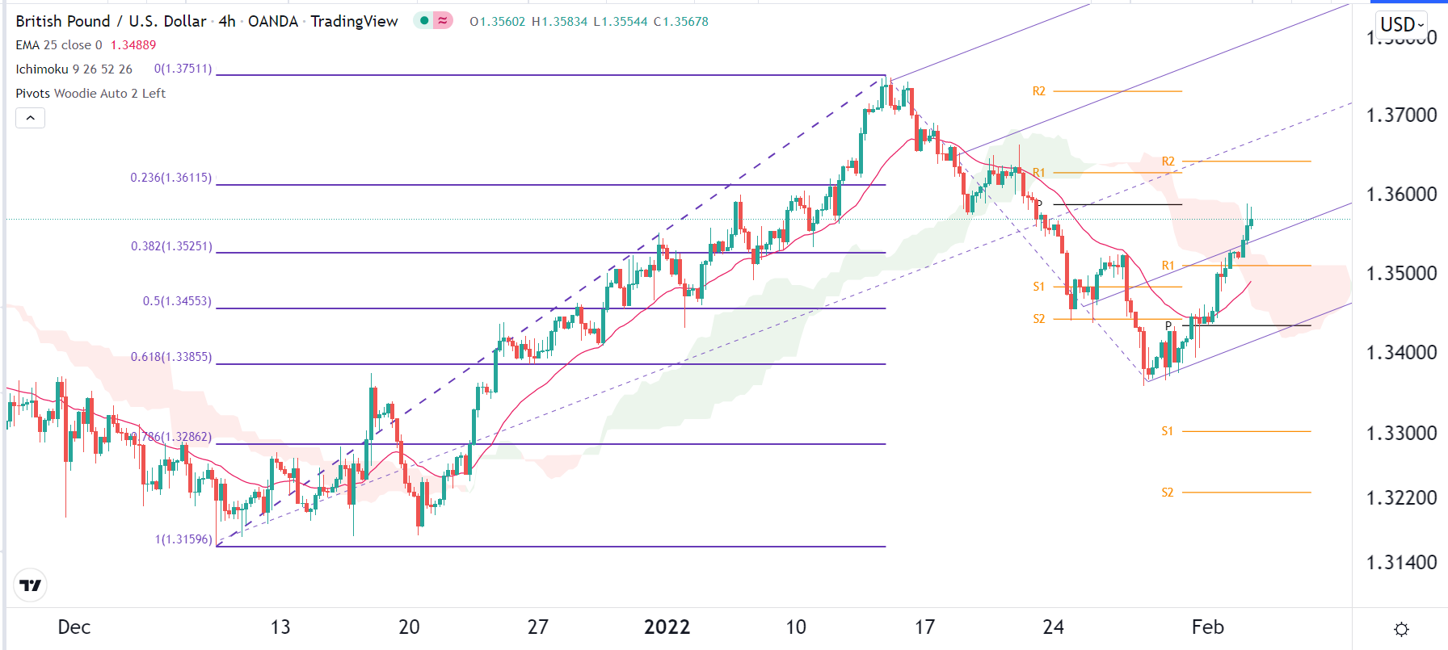1448x650 pixels.
Task: Click the TradingView logo icon
Action: pos(31,585)
